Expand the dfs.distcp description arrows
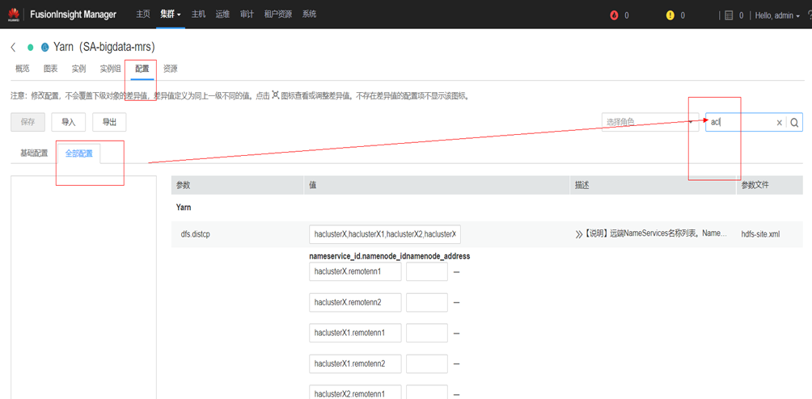Viewport: 812px width, 399px height. coord(579,234)
